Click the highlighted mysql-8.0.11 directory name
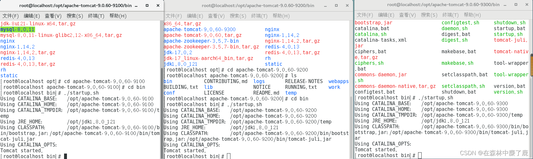 click(x=17, y=29)
